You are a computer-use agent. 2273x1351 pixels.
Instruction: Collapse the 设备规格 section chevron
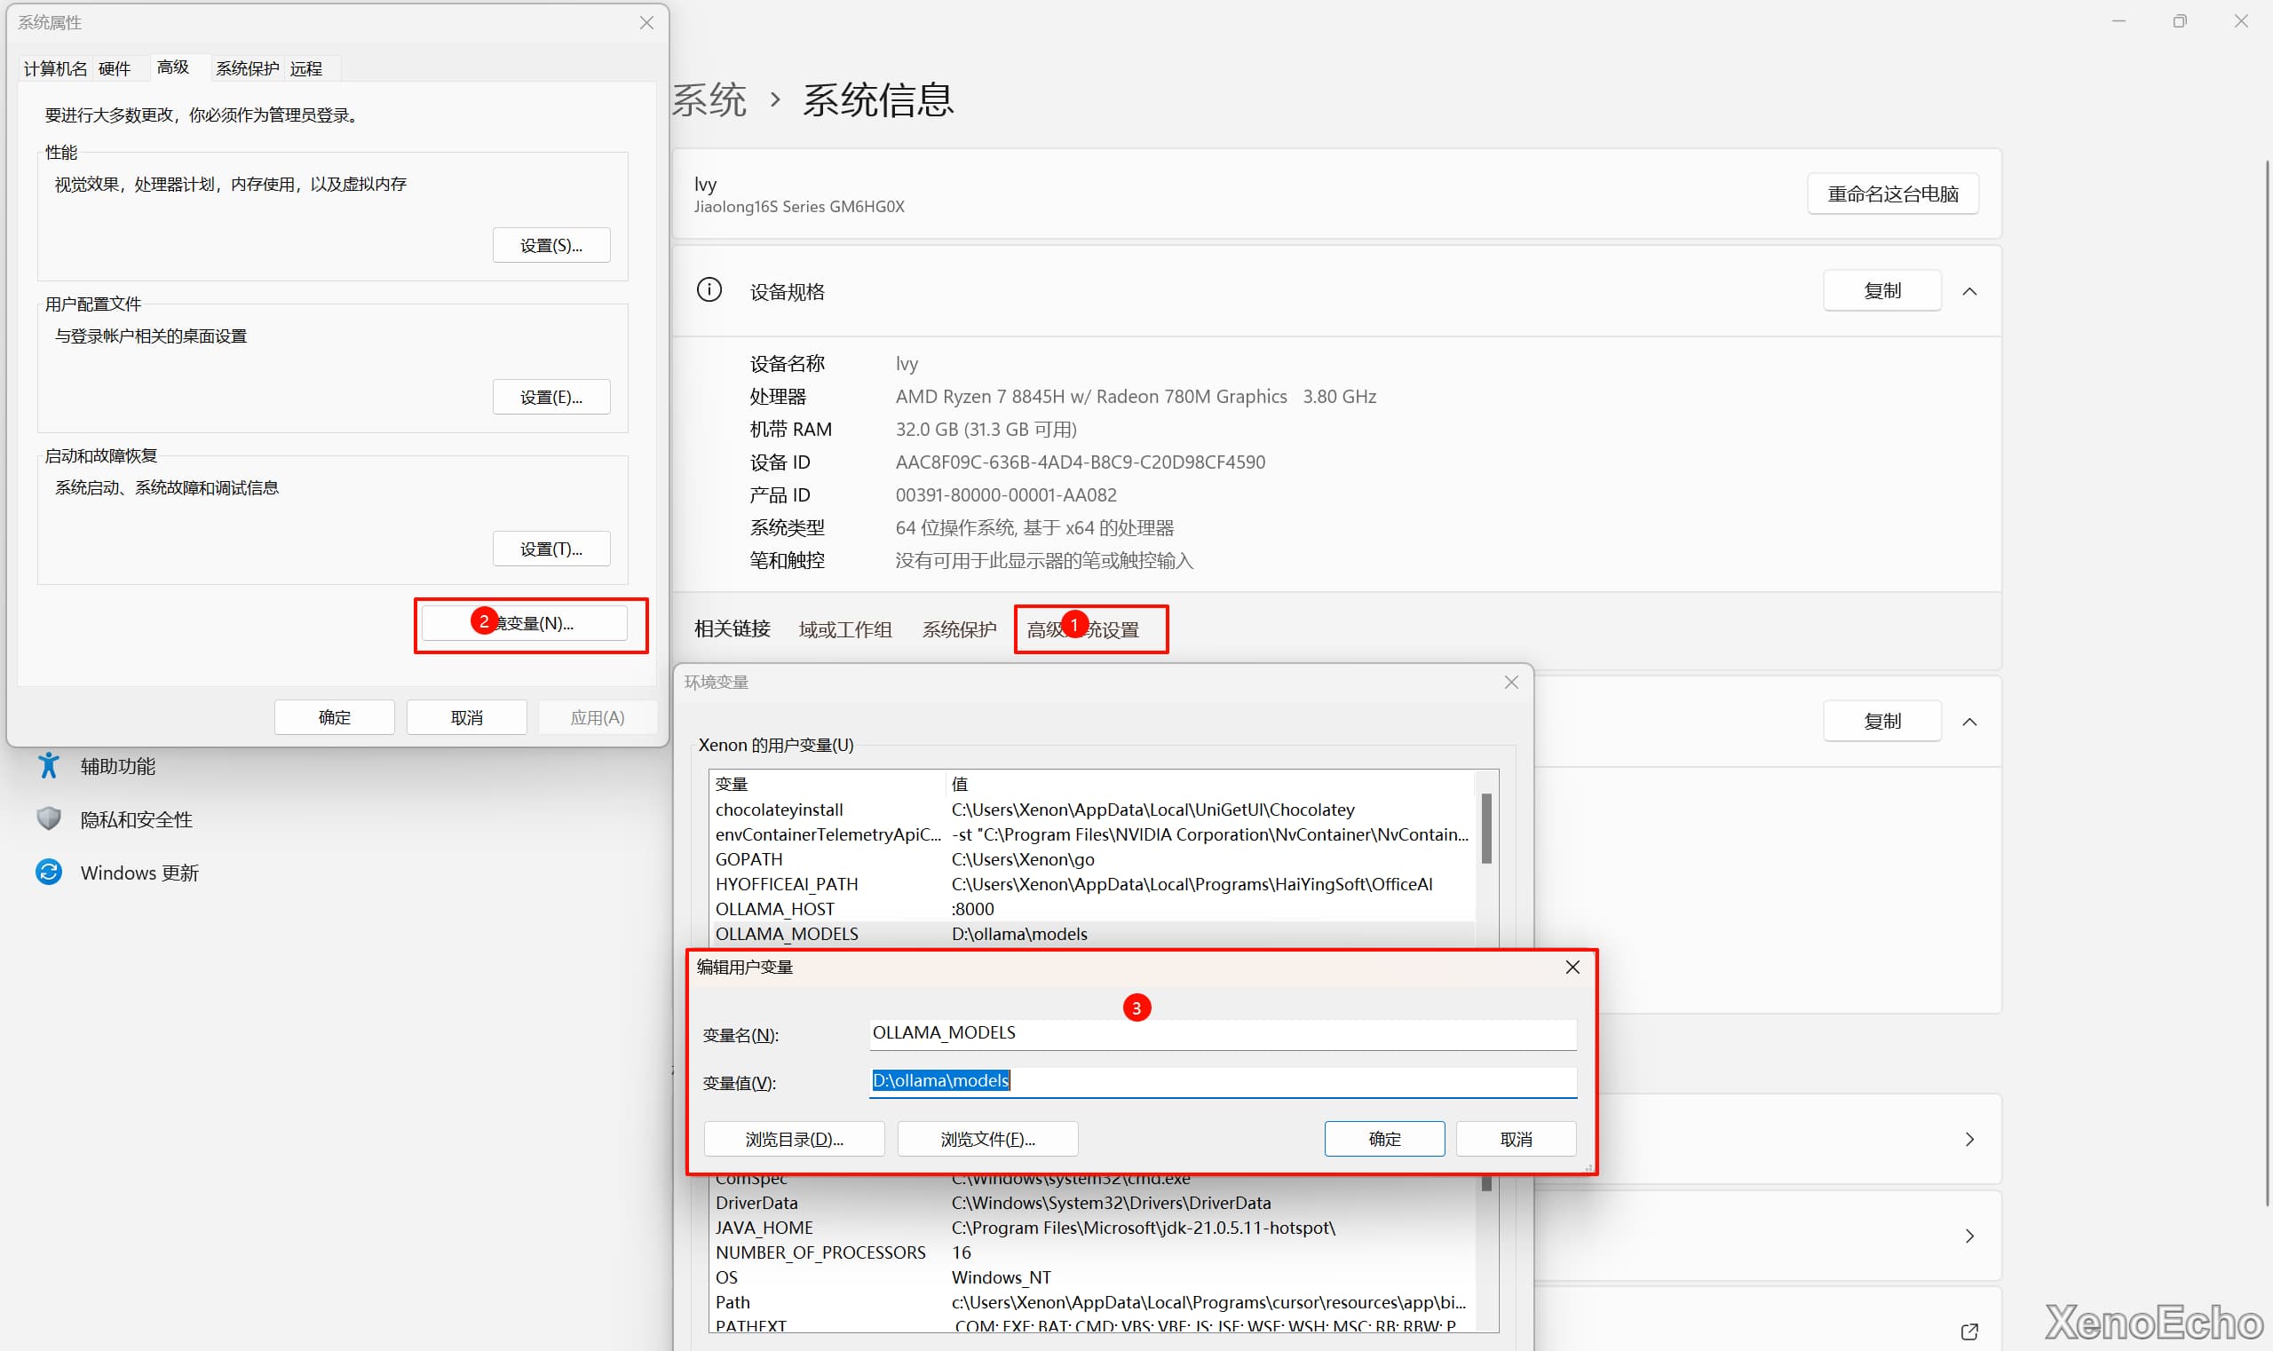point(1968,291)
